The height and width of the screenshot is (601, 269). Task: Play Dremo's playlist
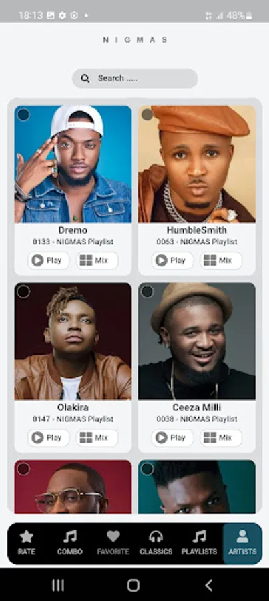point(49,260)
